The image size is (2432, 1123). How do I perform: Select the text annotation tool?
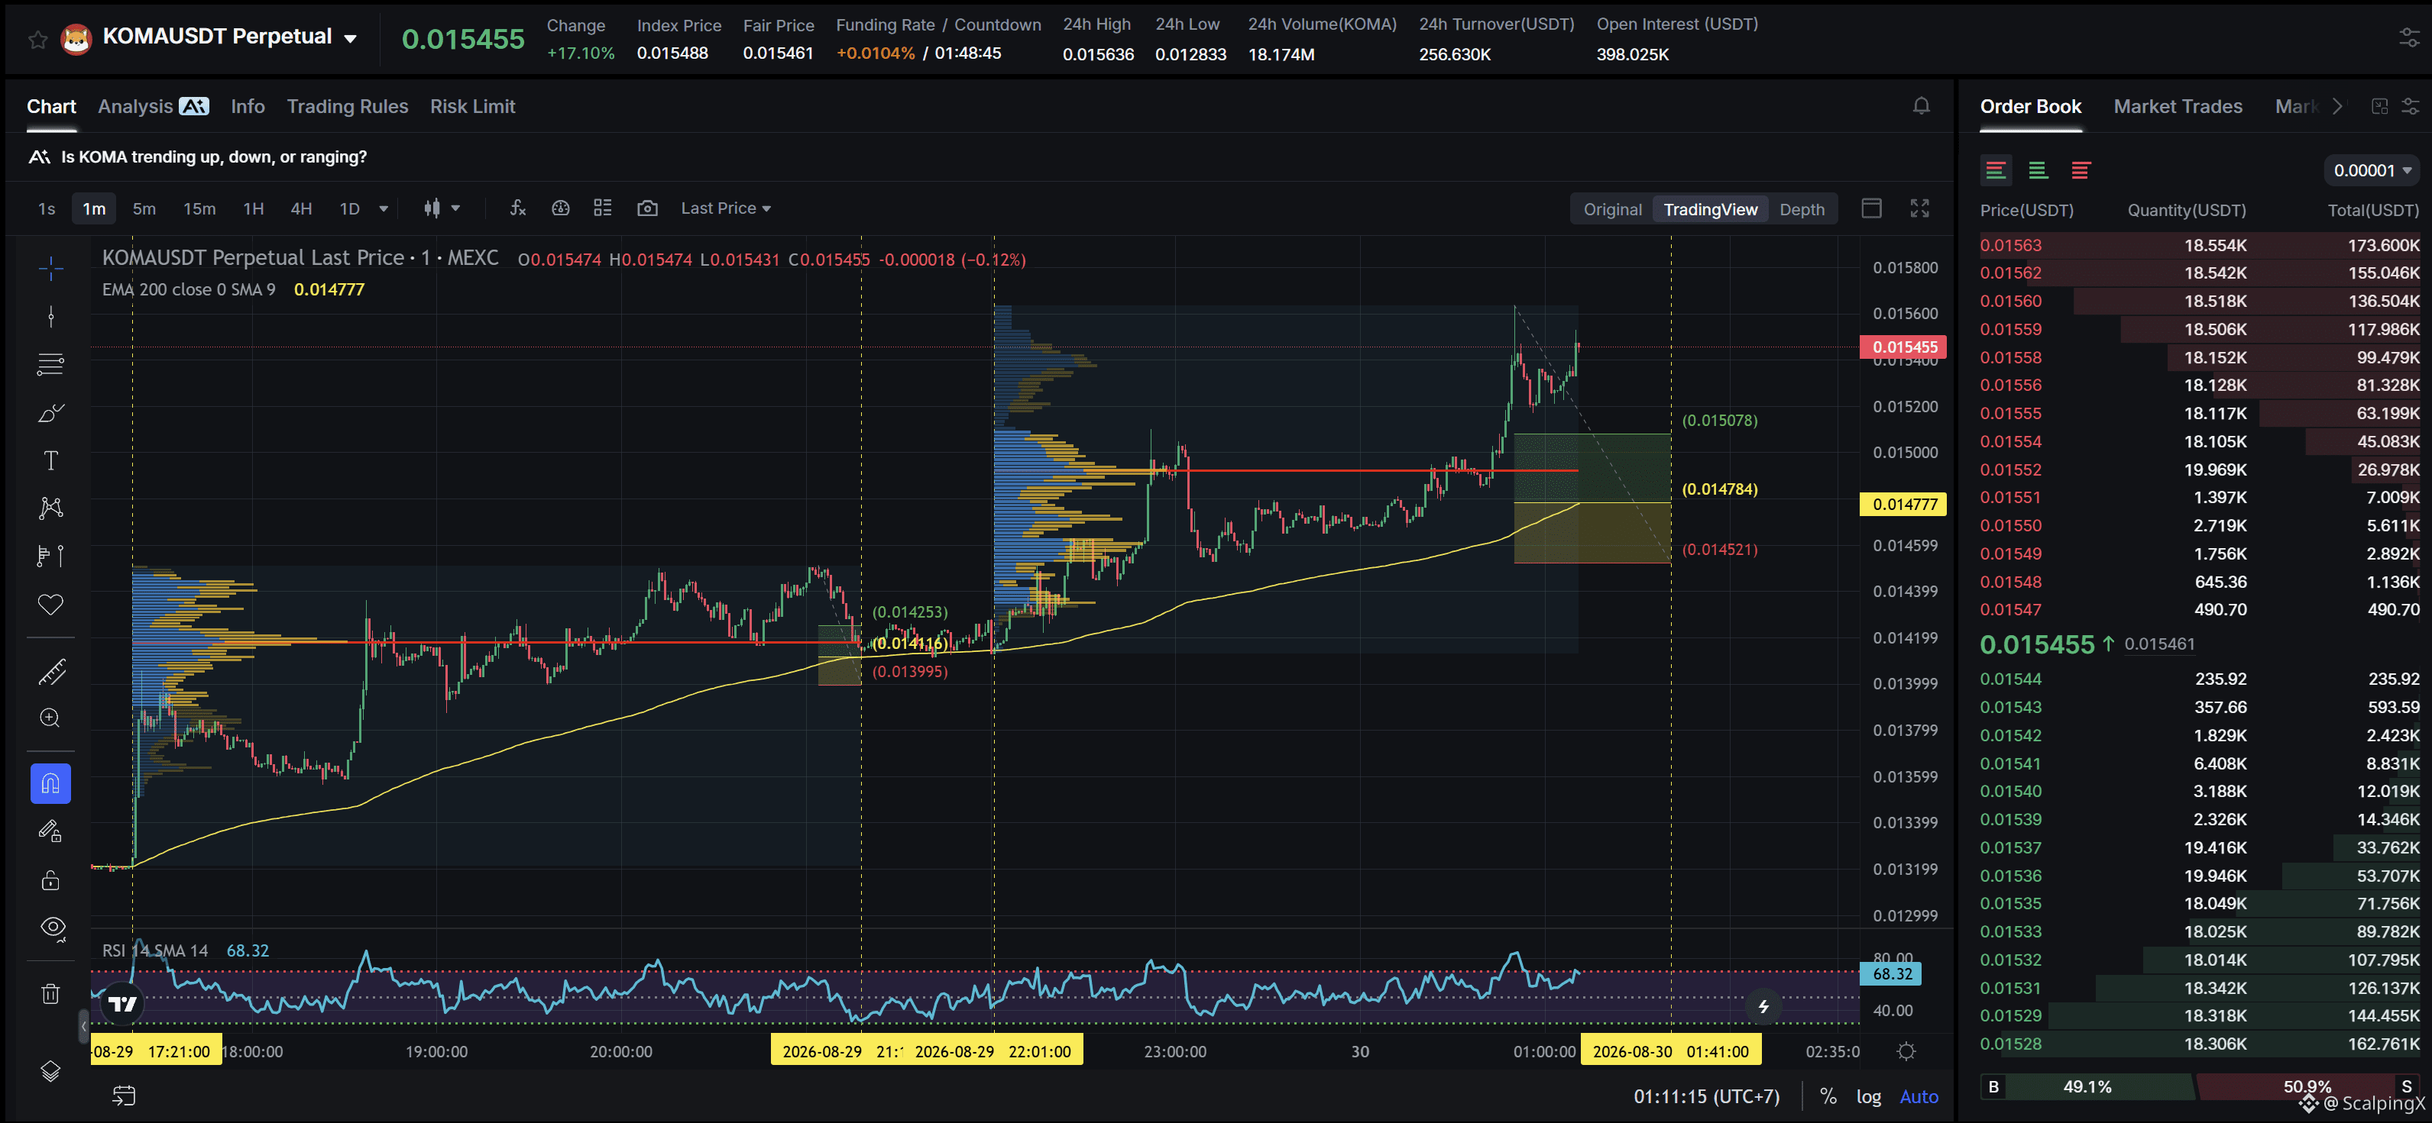(51, 460)
